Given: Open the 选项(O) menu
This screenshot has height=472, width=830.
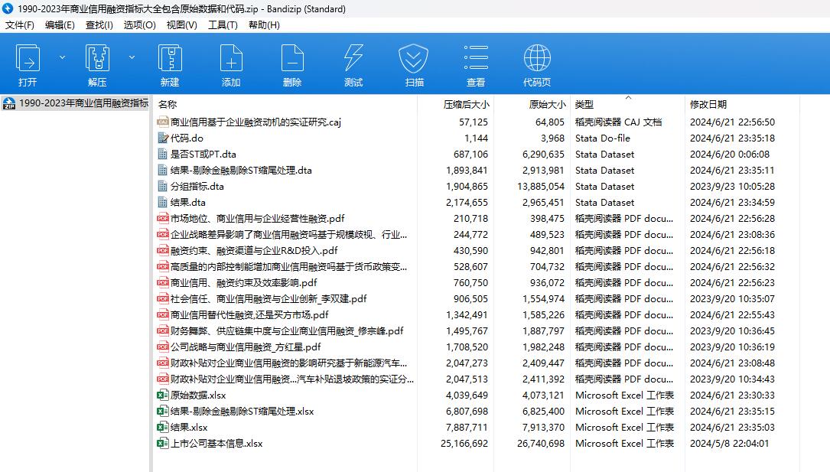Looking at the screenshot, I should tap(140, 25).
